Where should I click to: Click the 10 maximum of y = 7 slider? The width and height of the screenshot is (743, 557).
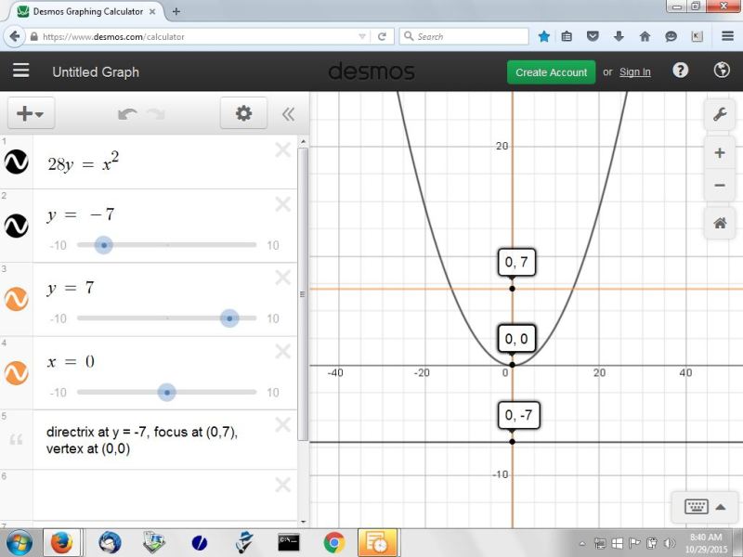[x=273, y=318]
